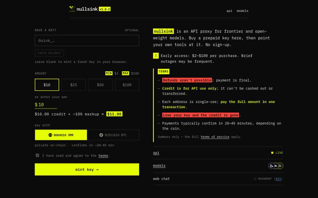Screen dimensions: 318x198
Task: Tick the agree to terms checkbox
Action: (37, 155)
